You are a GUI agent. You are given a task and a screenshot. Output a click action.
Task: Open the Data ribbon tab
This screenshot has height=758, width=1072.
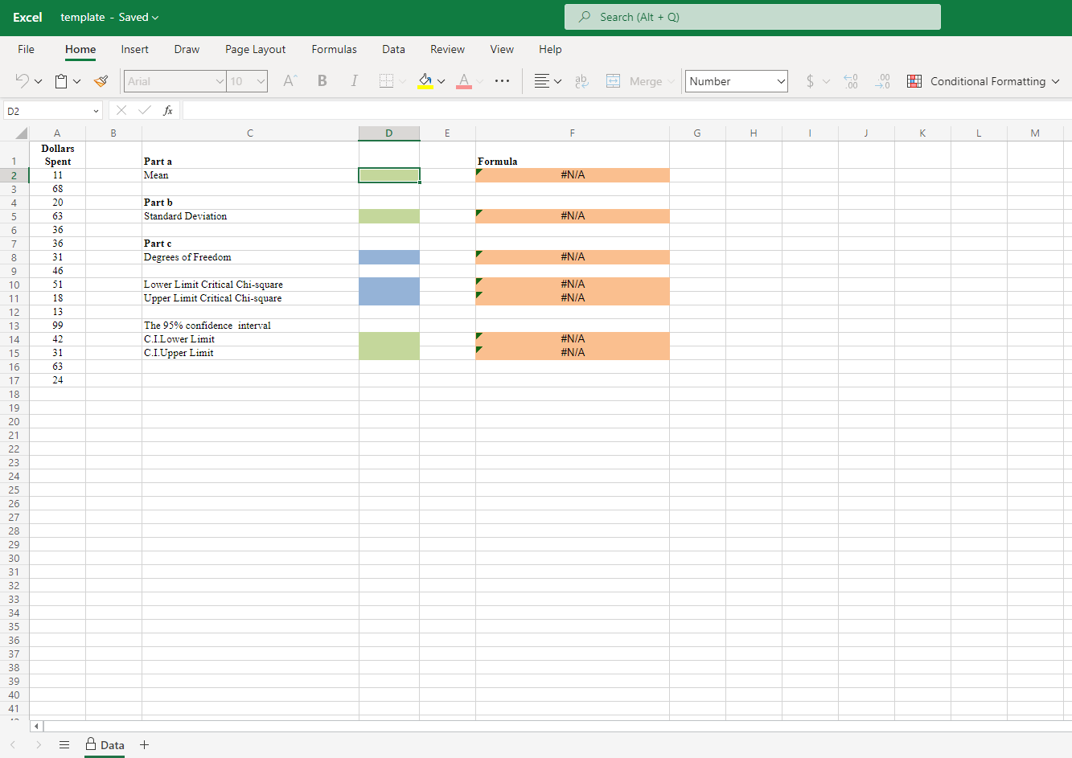[x=393, y=49]
